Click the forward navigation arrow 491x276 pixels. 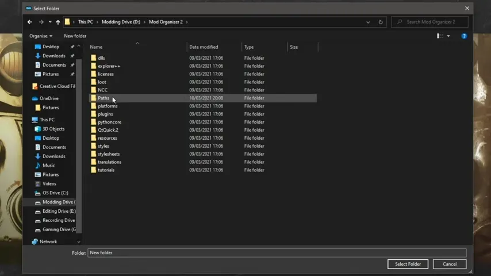pos(41,22)
